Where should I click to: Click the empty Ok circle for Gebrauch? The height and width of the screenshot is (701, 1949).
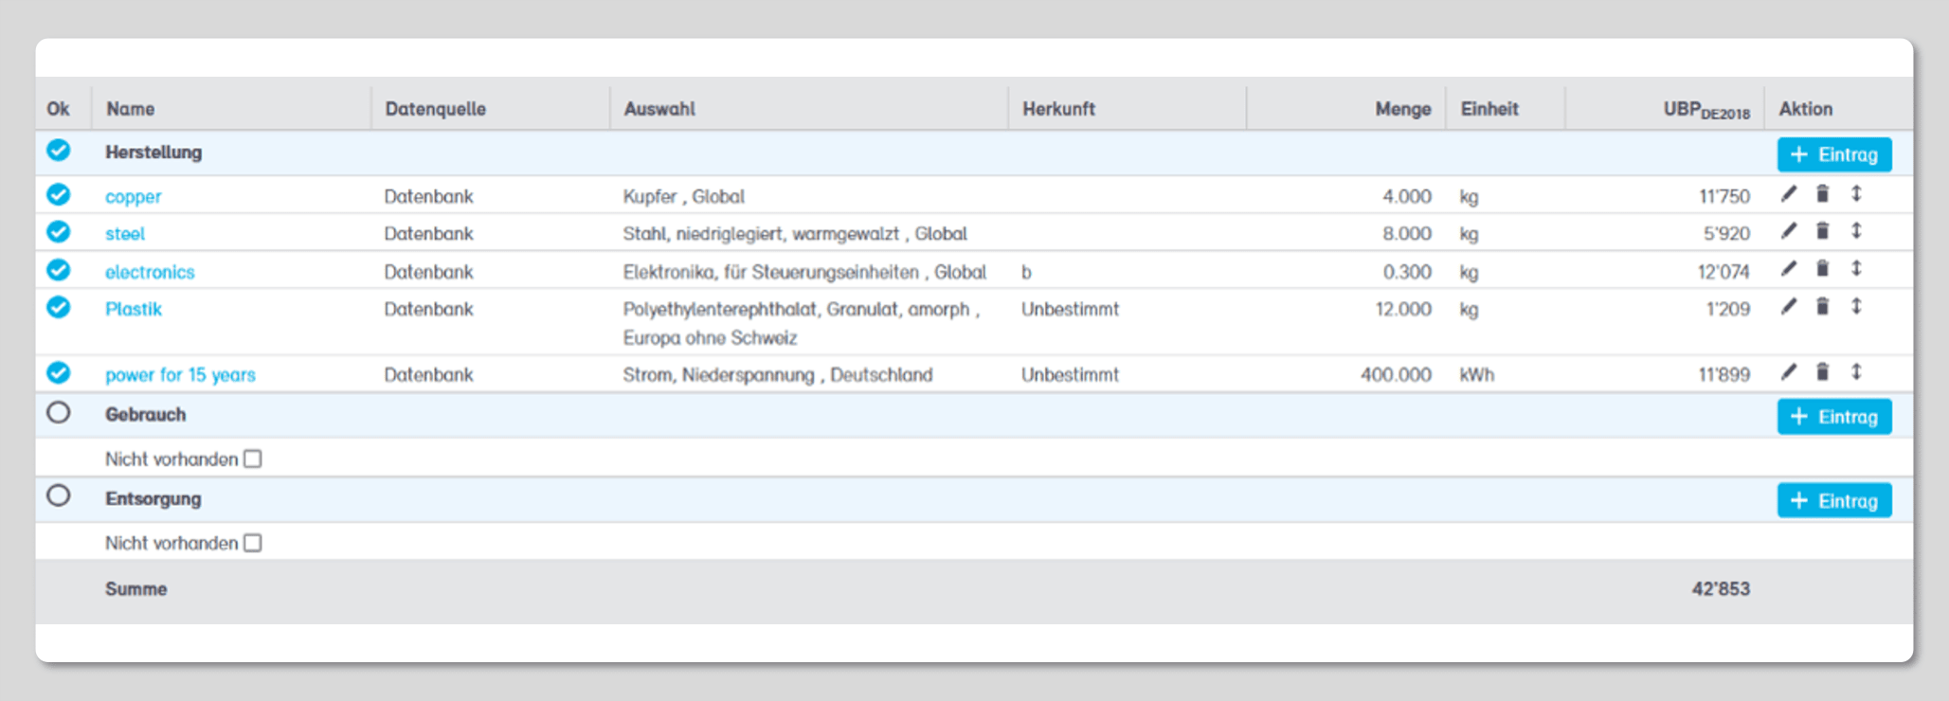[59, 412]
